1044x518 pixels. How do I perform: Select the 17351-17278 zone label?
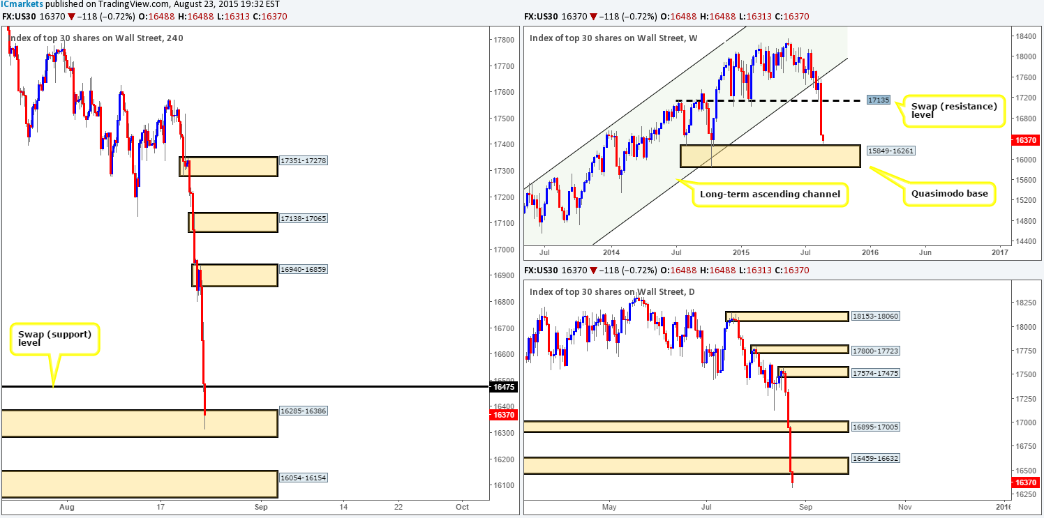(303, 160)
